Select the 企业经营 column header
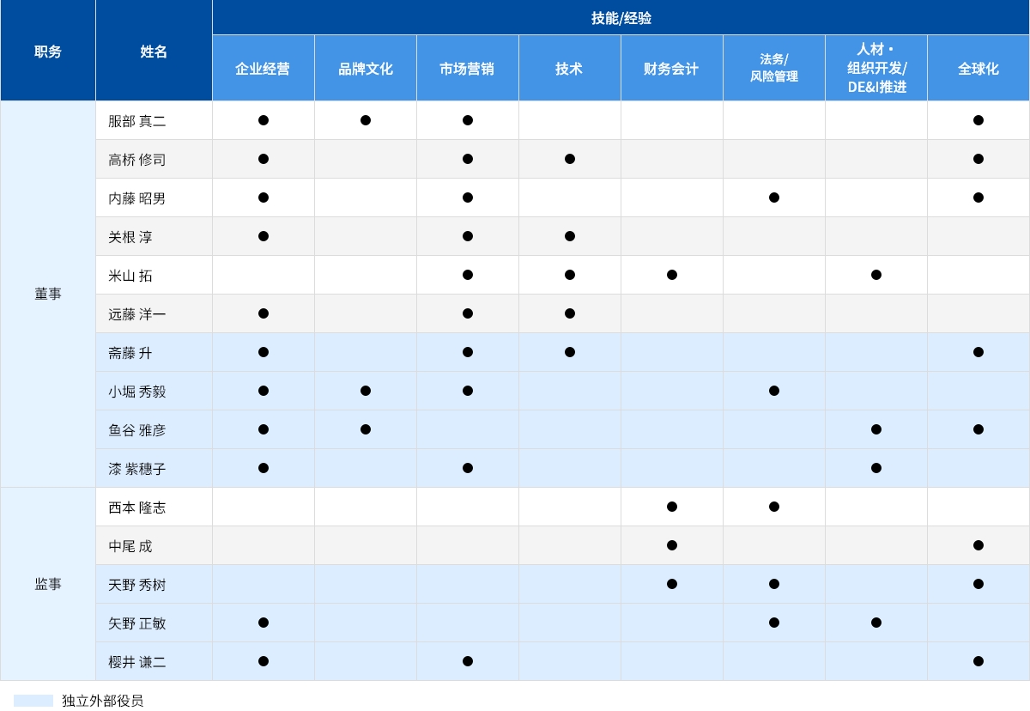 coord(264,69)
